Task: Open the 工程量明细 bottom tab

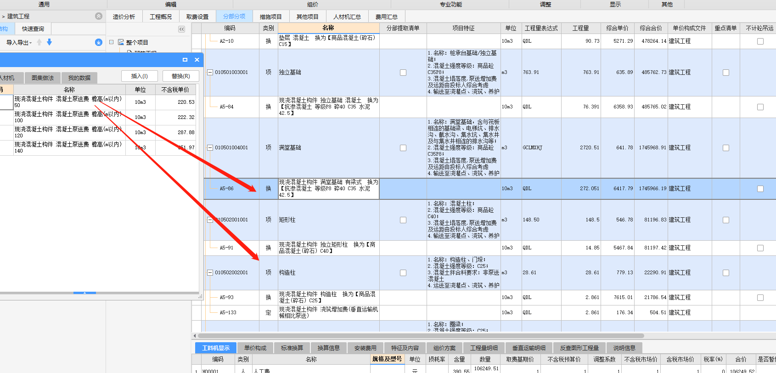Action: pos(484,348)
